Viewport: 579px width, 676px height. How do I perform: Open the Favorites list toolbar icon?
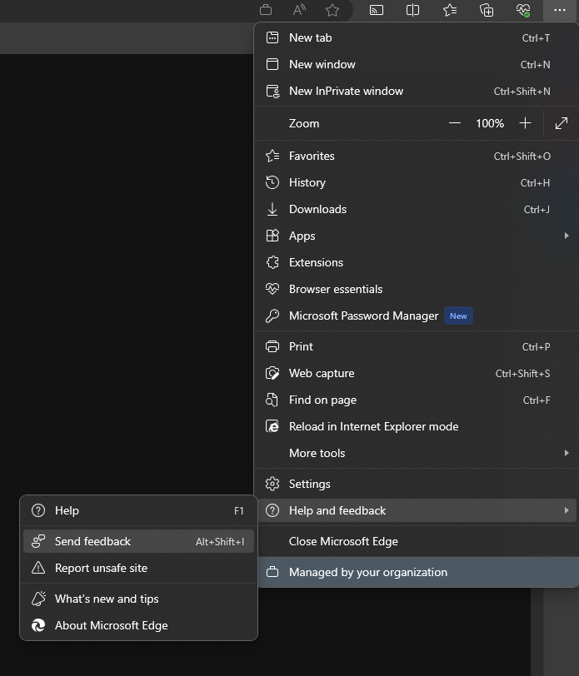pyautogui.click(x=450, y=10)
